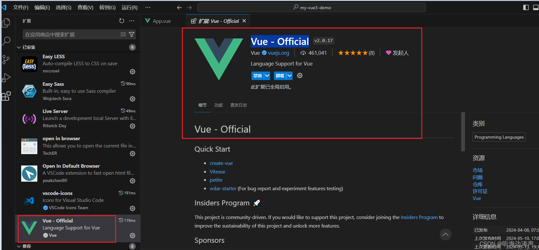Open the volar-starter link
This screenshot has height=250, width=539.
(223, 188)
